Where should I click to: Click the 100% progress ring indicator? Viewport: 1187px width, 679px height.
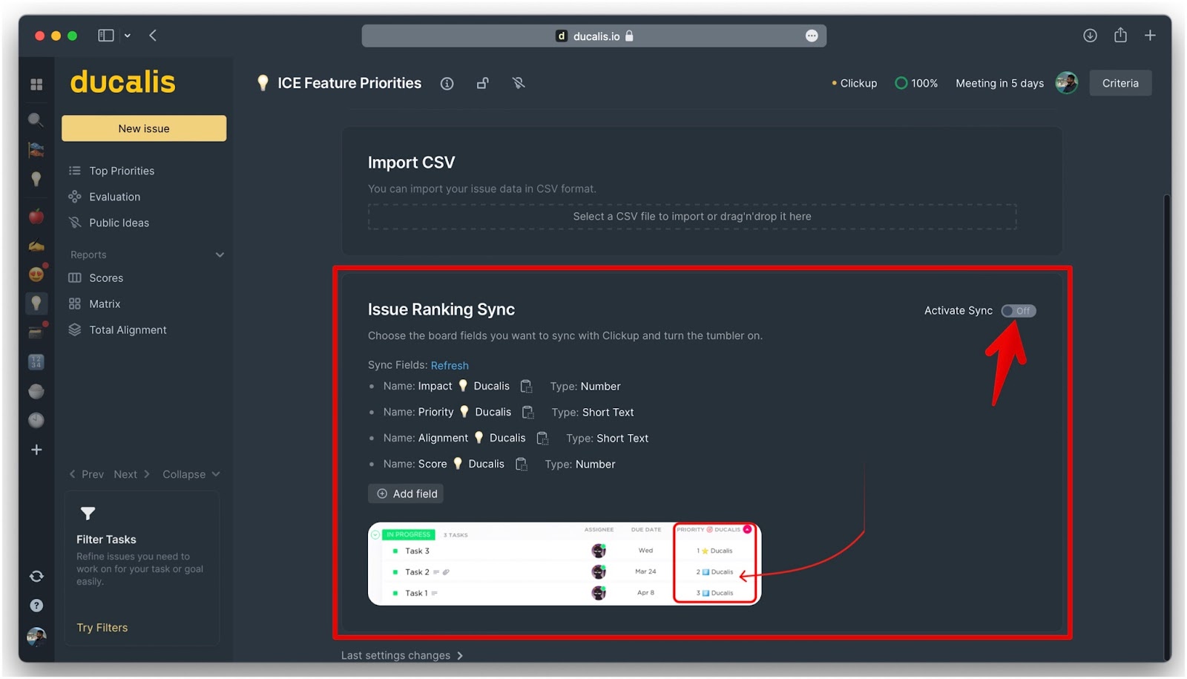(916, 83)
